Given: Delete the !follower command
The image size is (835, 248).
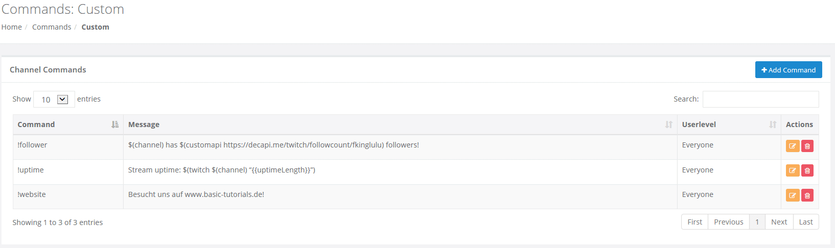Looking at the screenshot, I should click(807, 146).
